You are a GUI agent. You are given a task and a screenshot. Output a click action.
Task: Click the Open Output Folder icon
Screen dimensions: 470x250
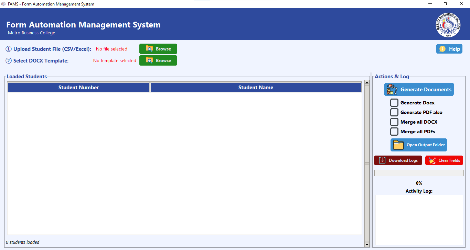[x=398, y=145]
